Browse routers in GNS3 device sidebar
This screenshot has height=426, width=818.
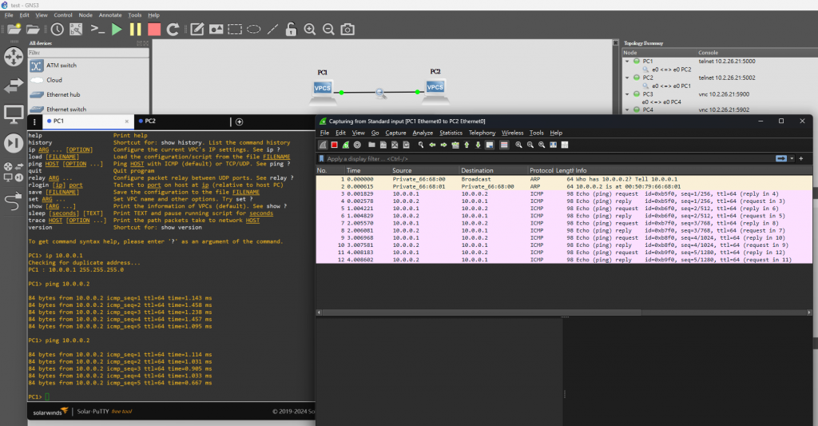coord(14,57)
